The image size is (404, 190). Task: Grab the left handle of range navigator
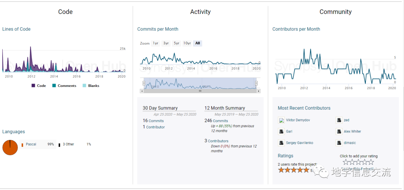pos(144,83)
